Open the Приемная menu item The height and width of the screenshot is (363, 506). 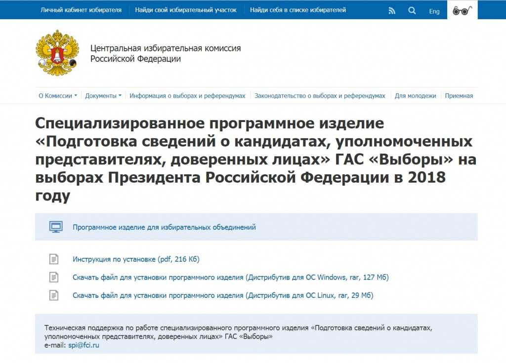459,96
